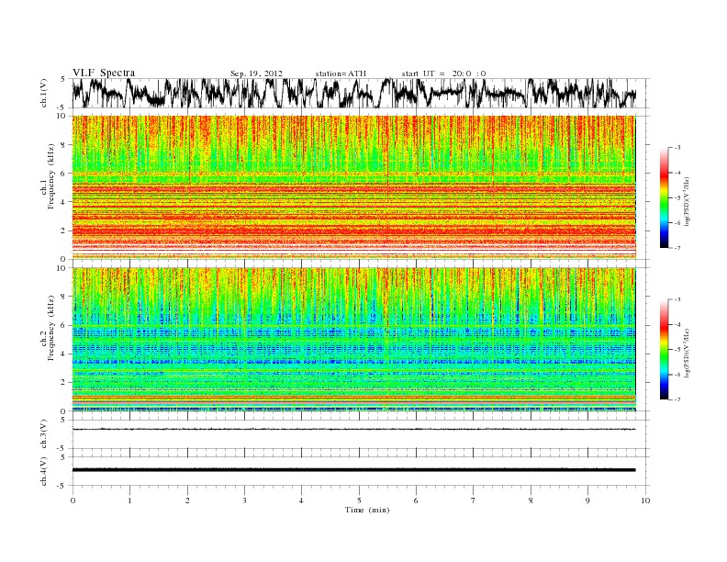Click the 'station=ATH' label

pos(341,73)
